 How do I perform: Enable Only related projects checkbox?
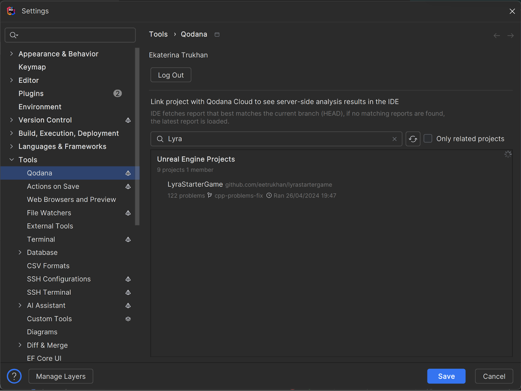[428, 139]
